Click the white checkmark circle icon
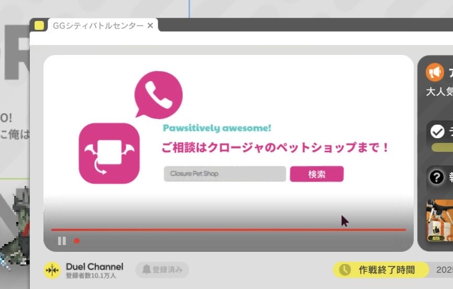Viewport: 453px width, 289px height. point(437,131)
